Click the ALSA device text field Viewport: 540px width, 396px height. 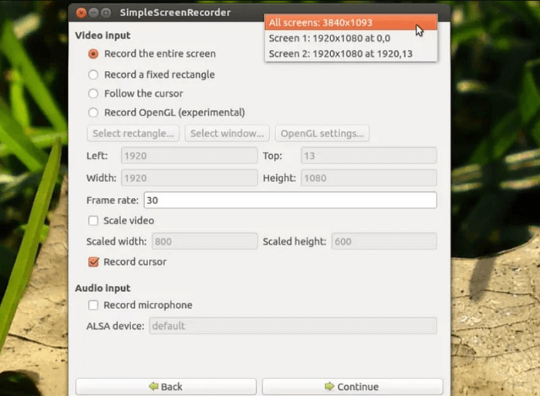click(292, 326)
